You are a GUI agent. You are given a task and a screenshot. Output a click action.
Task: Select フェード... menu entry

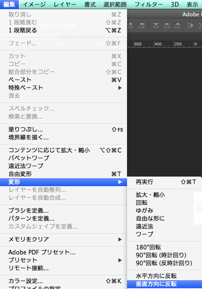[x=63, y=43]
